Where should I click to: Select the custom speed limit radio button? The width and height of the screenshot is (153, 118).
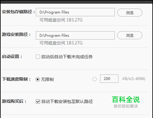pyautogui.click(x=95, y=79)
